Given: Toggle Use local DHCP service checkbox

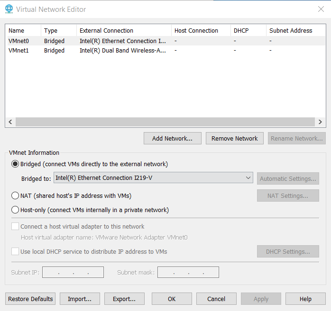Looking at the screenshot, I should (15, 251).
